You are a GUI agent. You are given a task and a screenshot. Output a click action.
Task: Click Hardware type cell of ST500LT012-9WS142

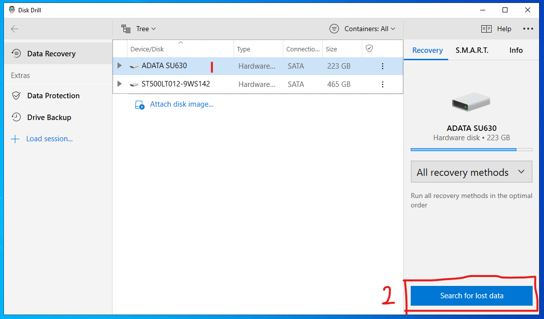pyautogui.click(x=257, y=84)
